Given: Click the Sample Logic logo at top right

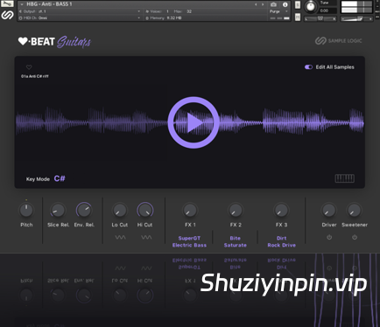Looking at the screenshot, I should [339, 41].
